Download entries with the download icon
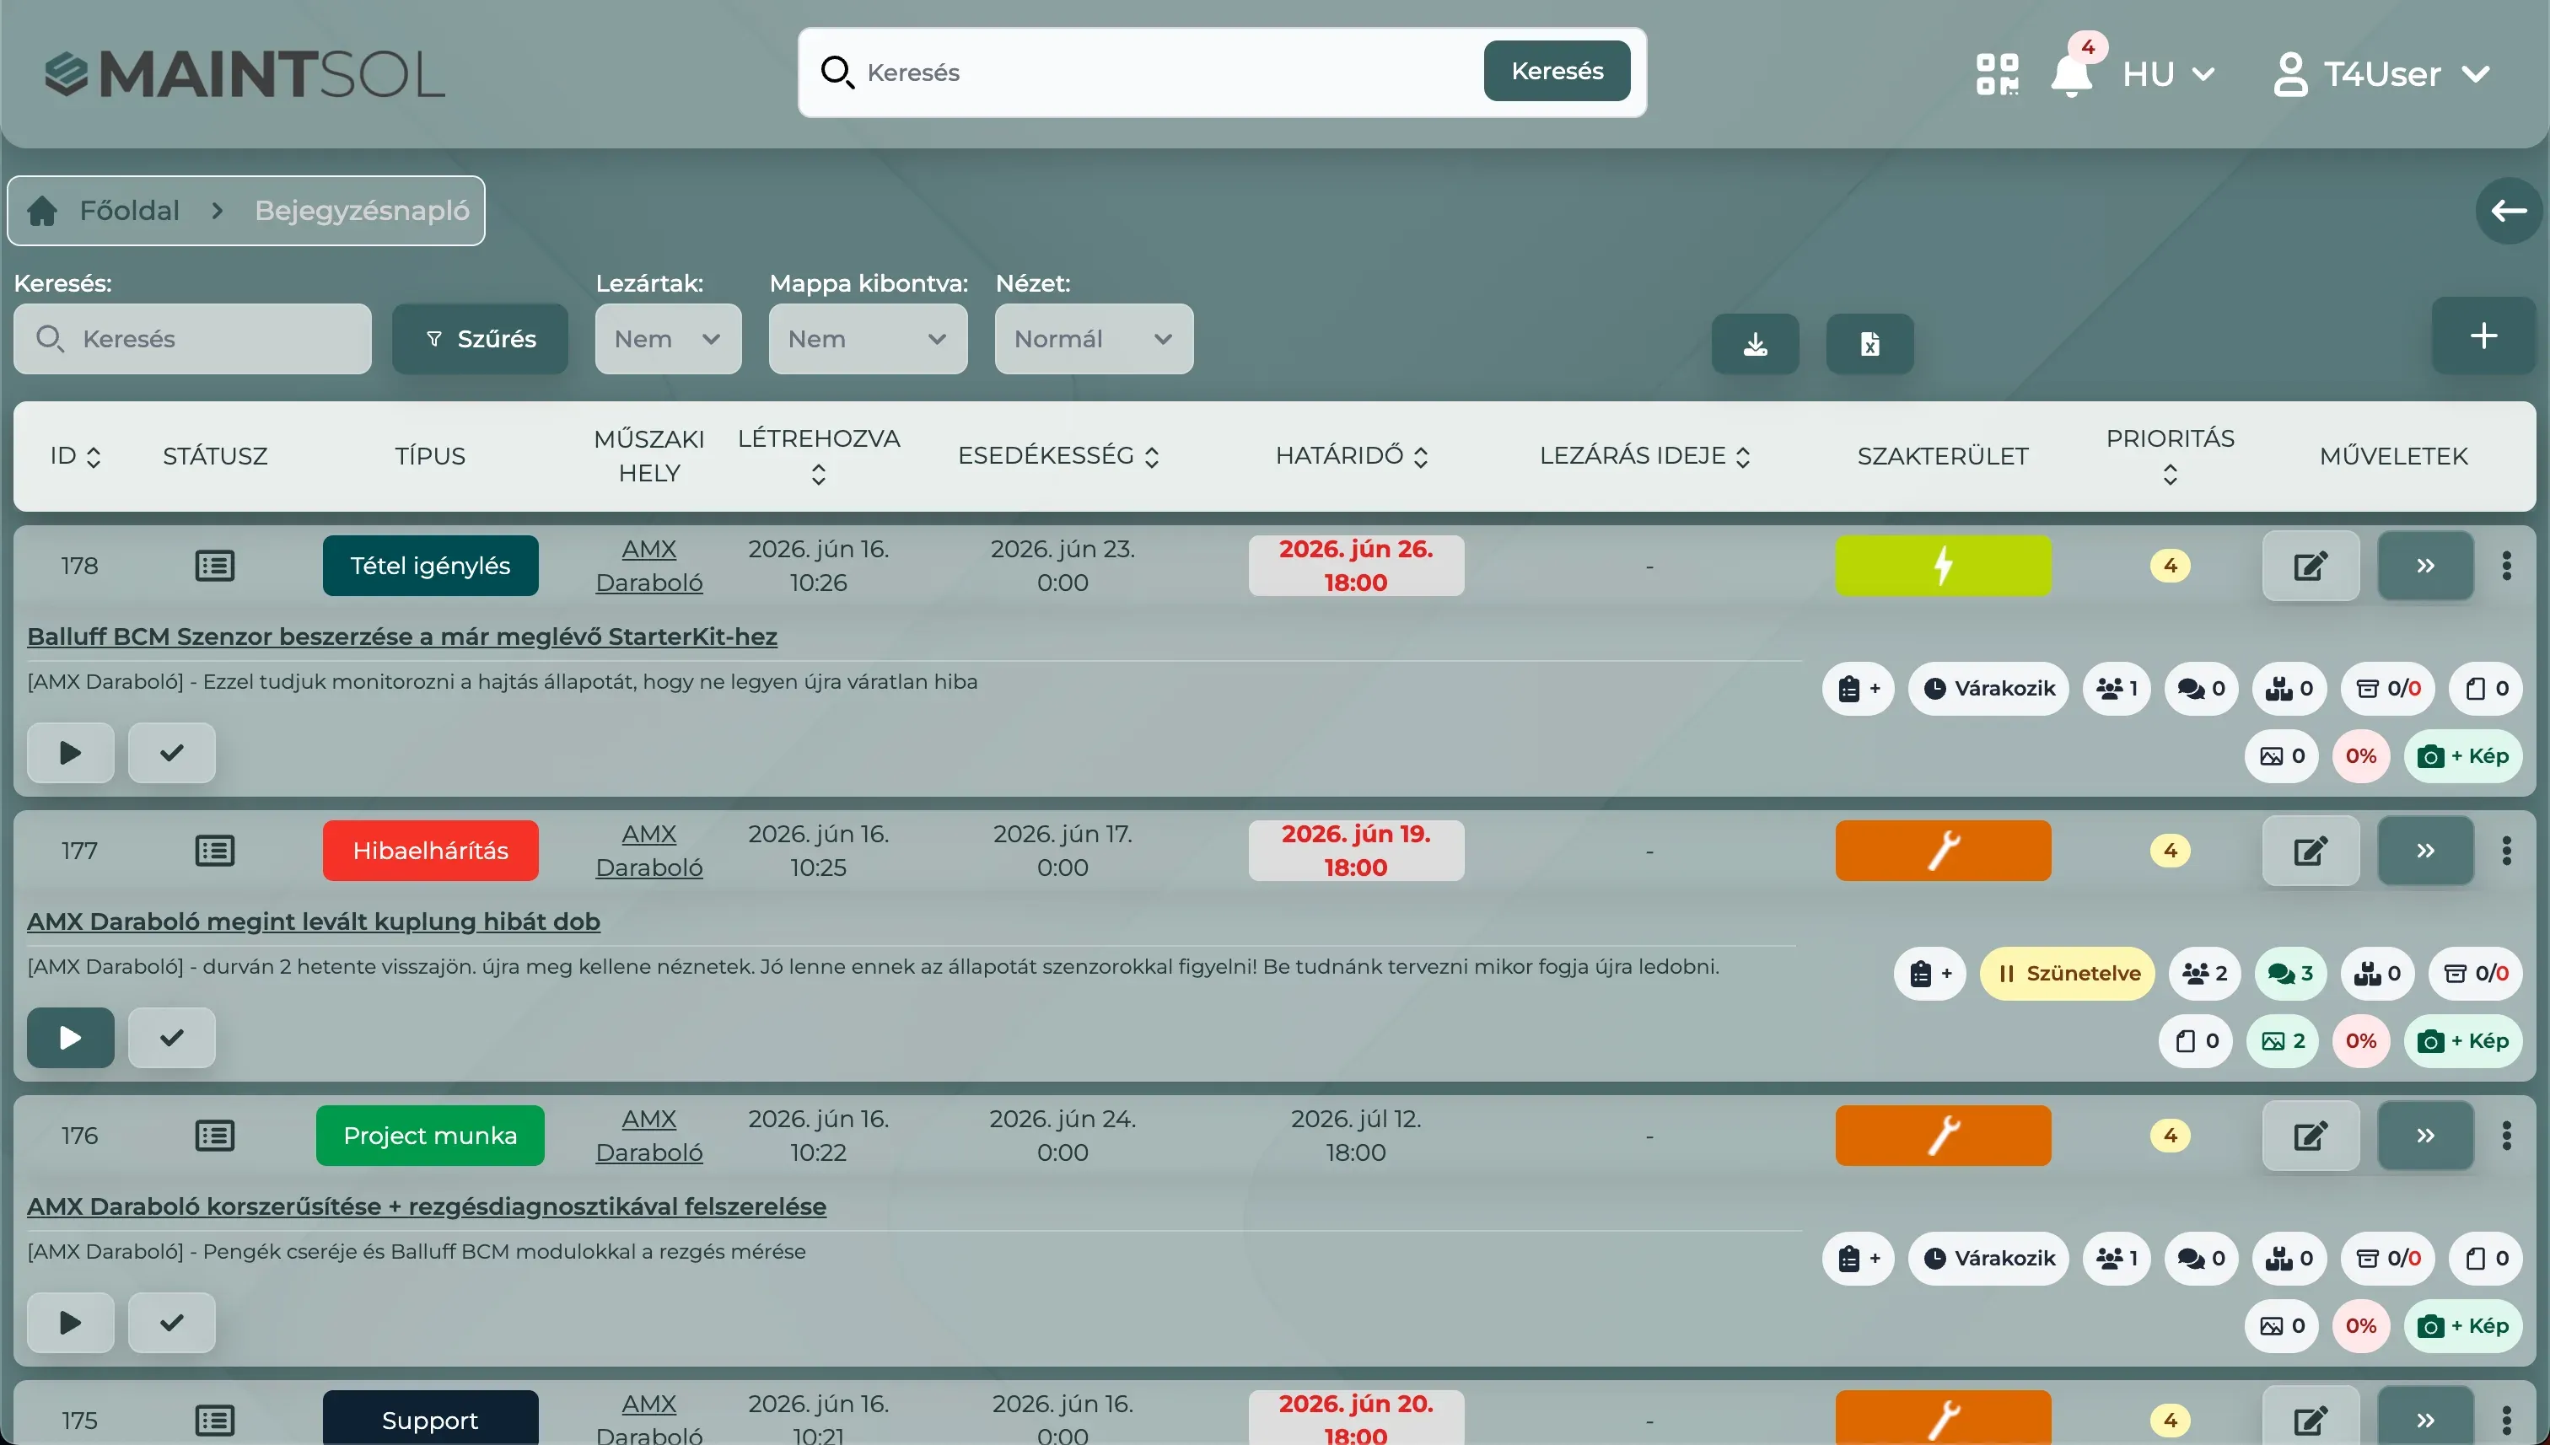The width and height of the screenshot is (2550, 1445). [1755, 343]
